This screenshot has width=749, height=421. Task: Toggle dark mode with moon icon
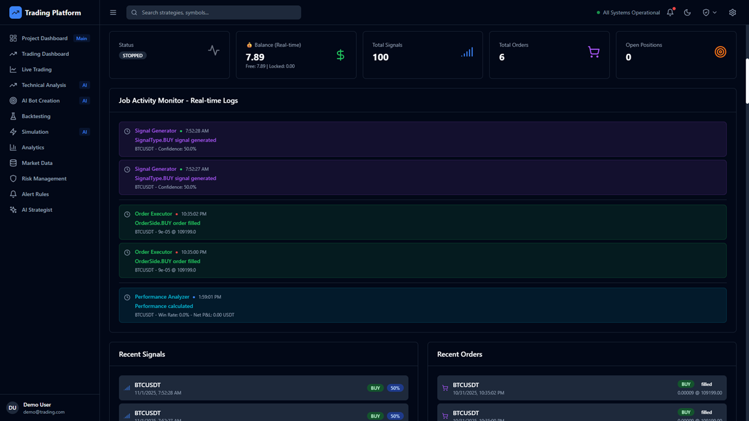pos(687,12)
